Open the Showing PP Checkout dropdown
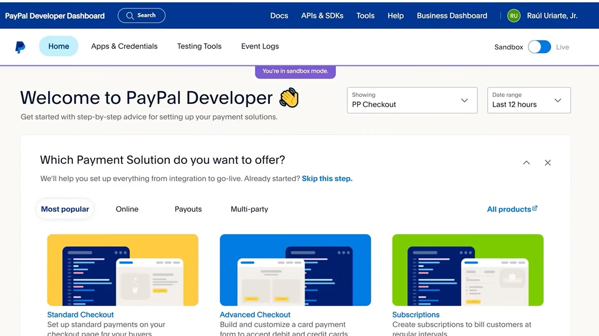Viewport: 599px width, 336px height. [412, 100]
